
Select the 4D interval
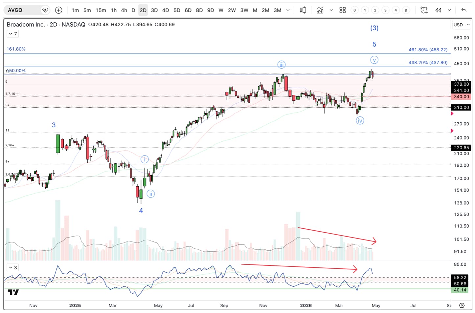coord(166,10)
